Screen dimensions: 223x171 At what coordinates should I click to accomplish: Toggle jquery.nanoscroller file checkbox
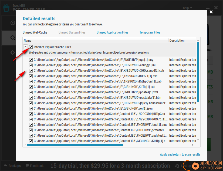pos(31,103)
